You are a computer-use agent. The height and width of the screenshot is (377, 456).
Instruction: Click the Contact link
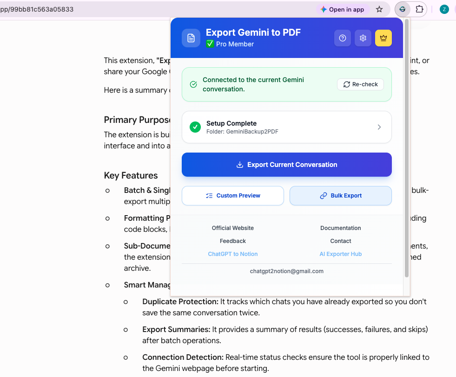pos(341,241)
